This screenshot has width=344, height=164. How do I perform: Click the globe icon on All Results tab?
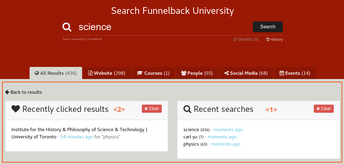37,73
